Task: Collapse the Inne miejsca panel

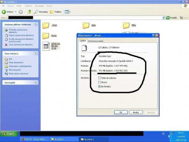Action: [36, 53]
